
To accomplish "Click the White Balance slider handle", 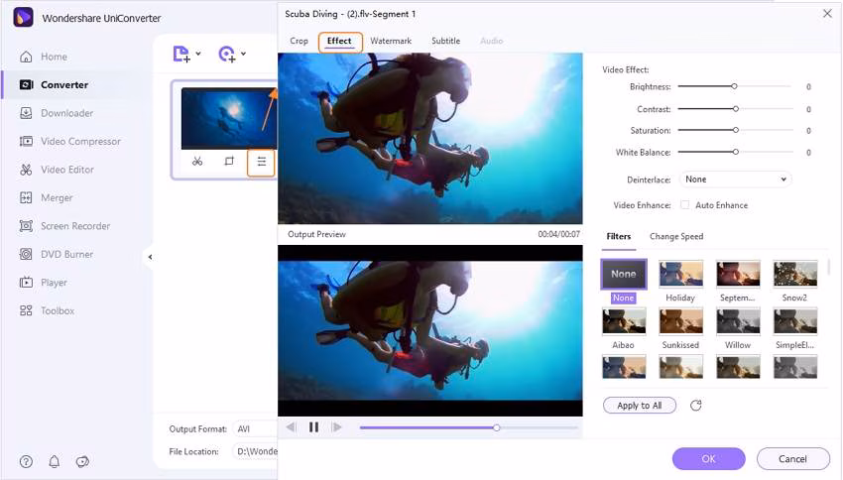I will tap(736, 152).
